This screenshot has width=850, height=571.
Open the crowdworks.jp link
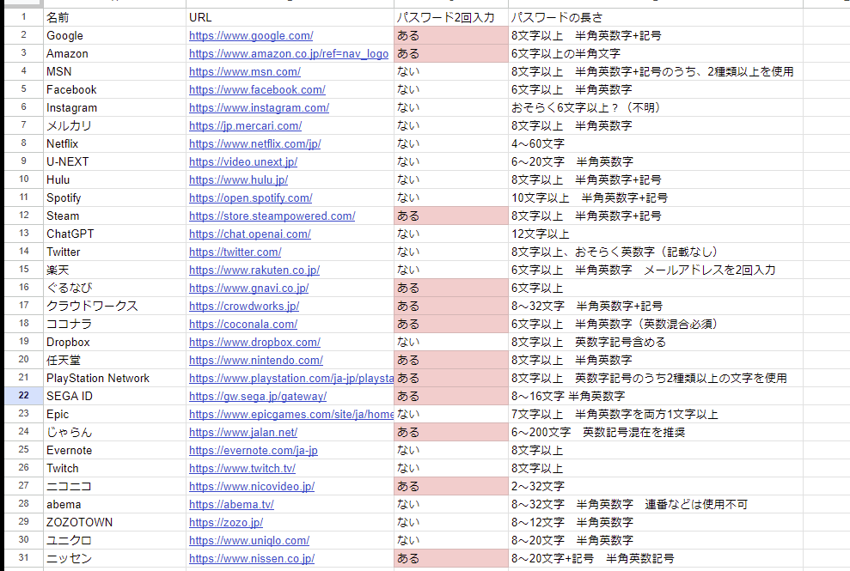pyautogui.click(x=244, y=306)
